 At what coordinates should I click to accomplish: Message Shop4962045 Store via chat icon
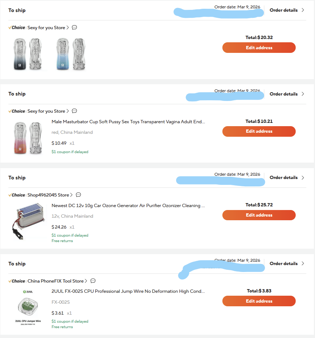click(x=78, y=195)
